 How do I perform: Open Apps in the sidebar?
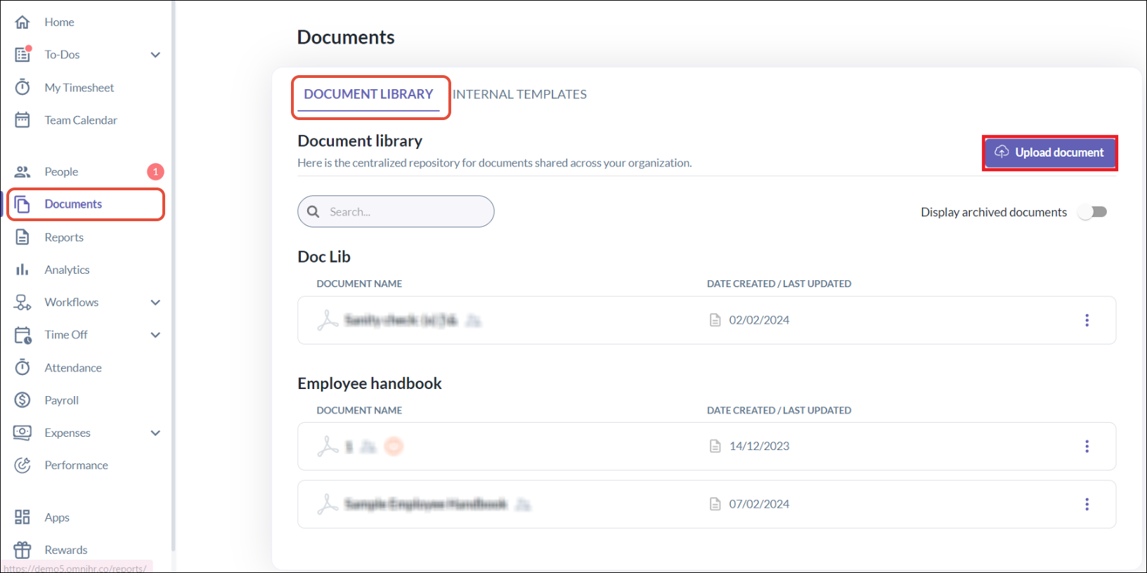57,518
